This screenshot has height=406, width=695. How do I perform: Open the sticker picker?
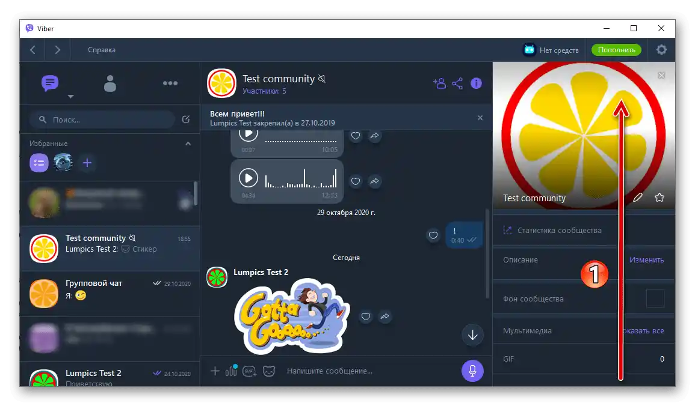[269, 371]
